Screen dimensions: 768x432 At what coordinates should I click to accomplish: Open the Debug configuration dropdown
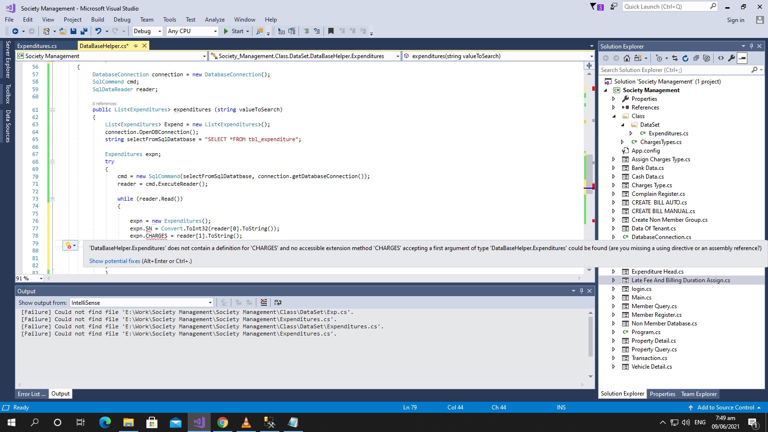[x=147, y=31]
